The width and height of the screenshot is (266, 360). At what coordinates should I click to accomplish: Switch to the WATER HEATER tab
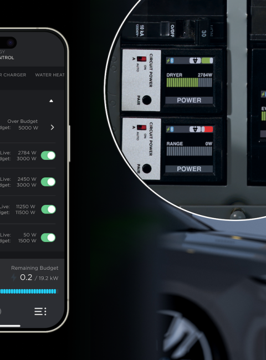click(x=50, y=75)
